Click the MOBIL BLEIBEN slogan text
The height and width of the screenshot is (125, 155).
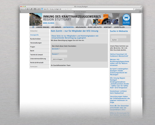click(x=49, y=23)
